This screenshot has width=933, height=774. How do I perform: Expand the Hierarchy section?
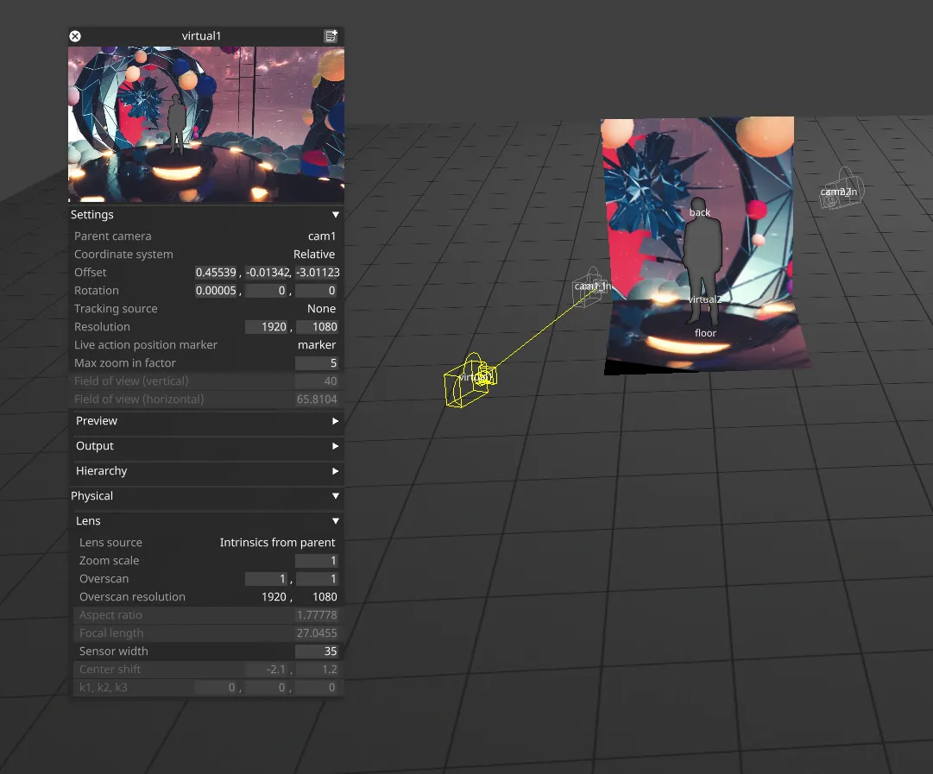[x=336, y=471]
